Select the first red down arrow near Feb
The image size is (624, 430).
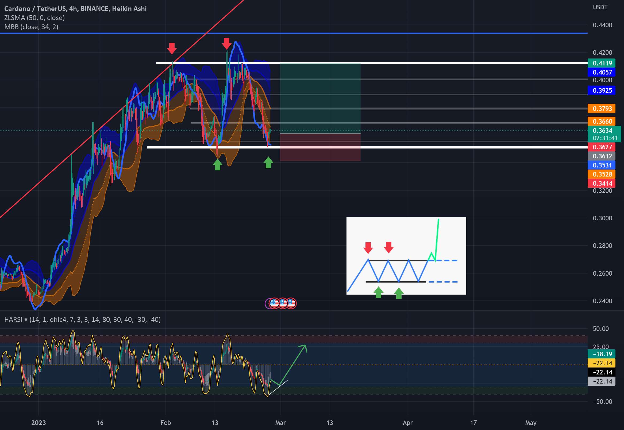(172, 48)
